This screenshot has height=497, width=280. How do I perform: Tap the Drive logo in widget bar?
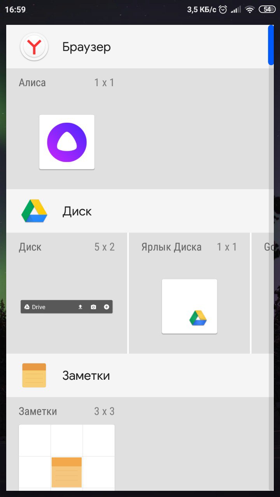click(x=27, y=307)
